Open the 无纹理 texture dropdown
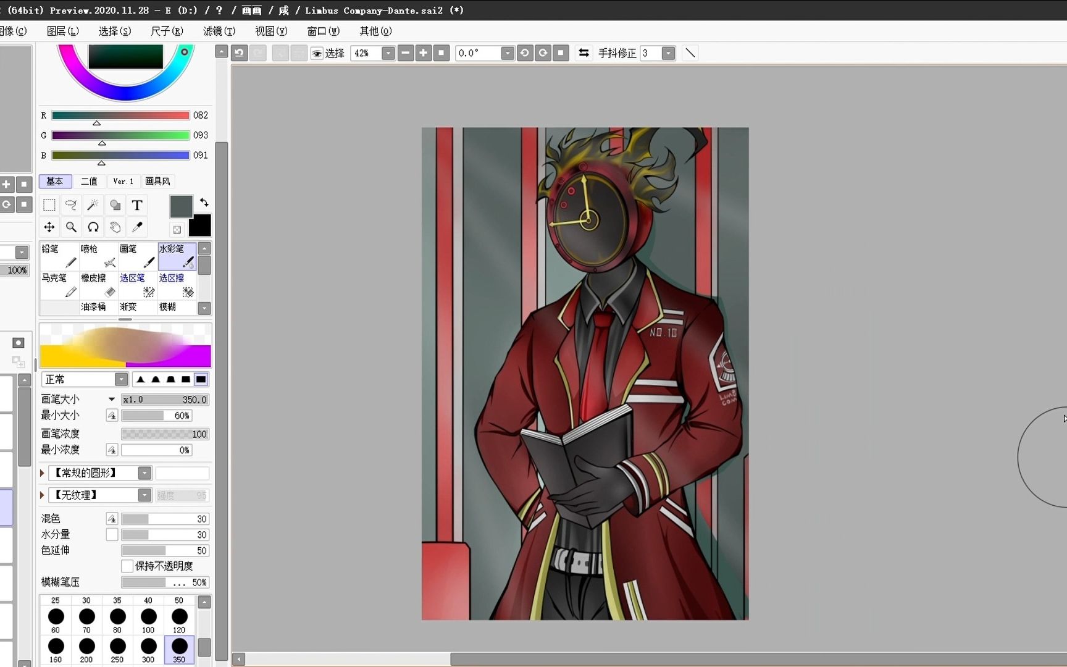The height and width of the screenshot is (667, 1067). pos(144,495)
